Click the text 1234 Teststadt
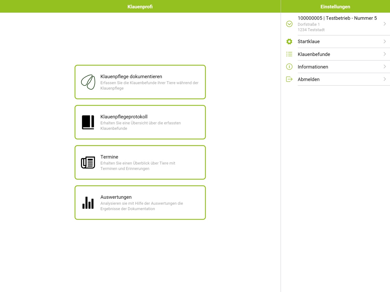The image size is (390, 292). click(x=311, y=30)
